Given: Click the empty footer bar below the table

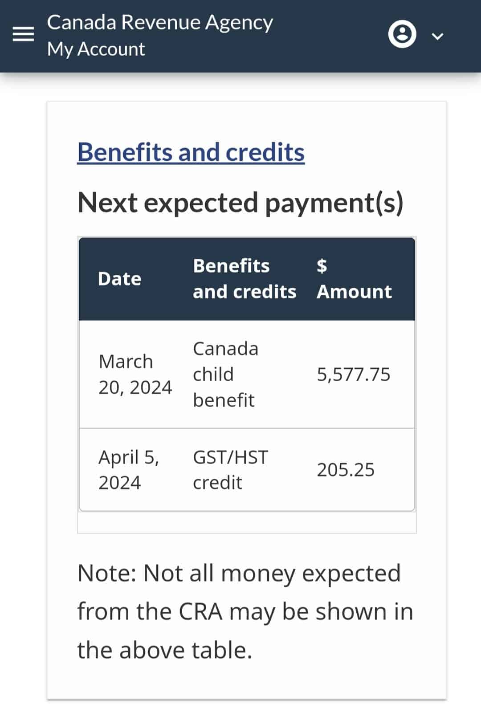Looking at the screenshot, I should tap(247, 522).
